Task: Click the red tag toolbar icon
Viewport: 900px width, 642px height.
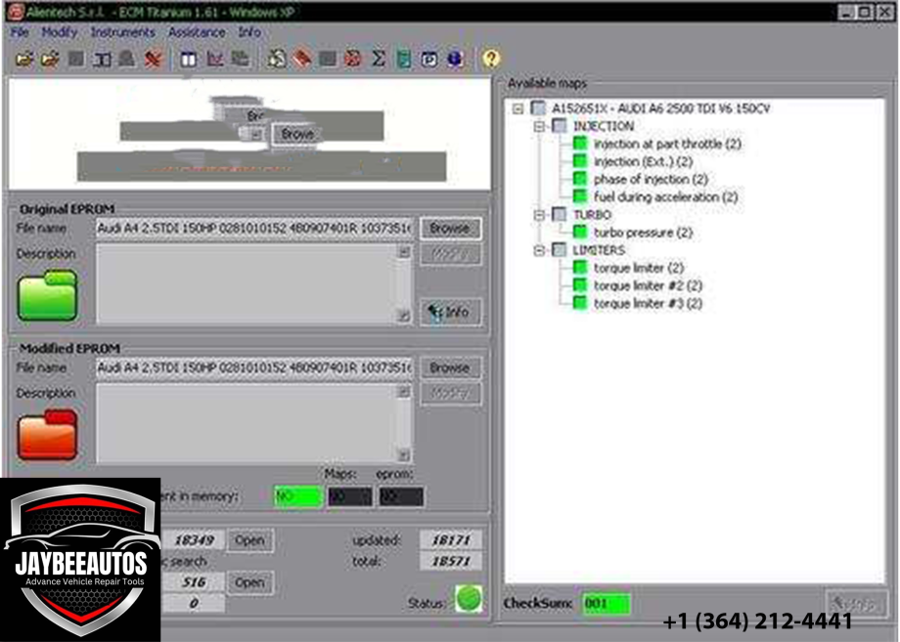Action: click(302, 59)
